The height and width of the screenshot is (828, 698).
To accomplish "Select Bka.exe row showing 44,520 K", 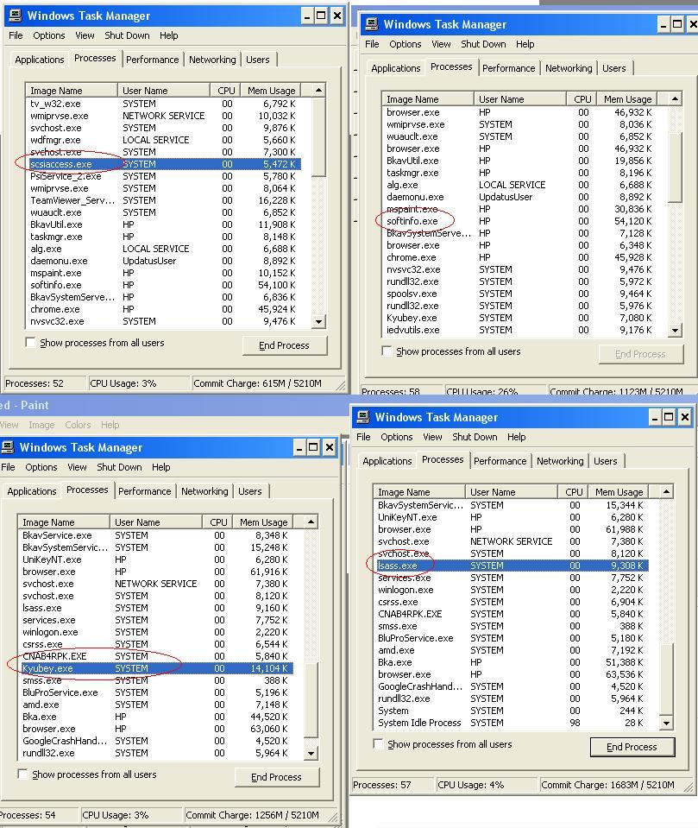I will (x=155, y=717).
